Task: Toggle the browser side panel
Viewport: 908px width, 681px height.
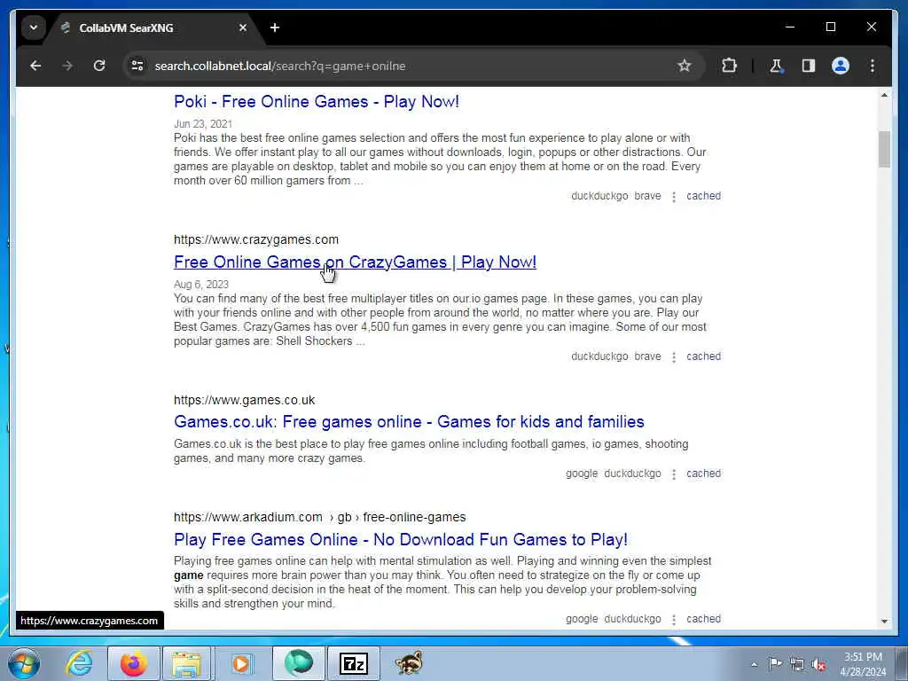Action: click(809, 66)
